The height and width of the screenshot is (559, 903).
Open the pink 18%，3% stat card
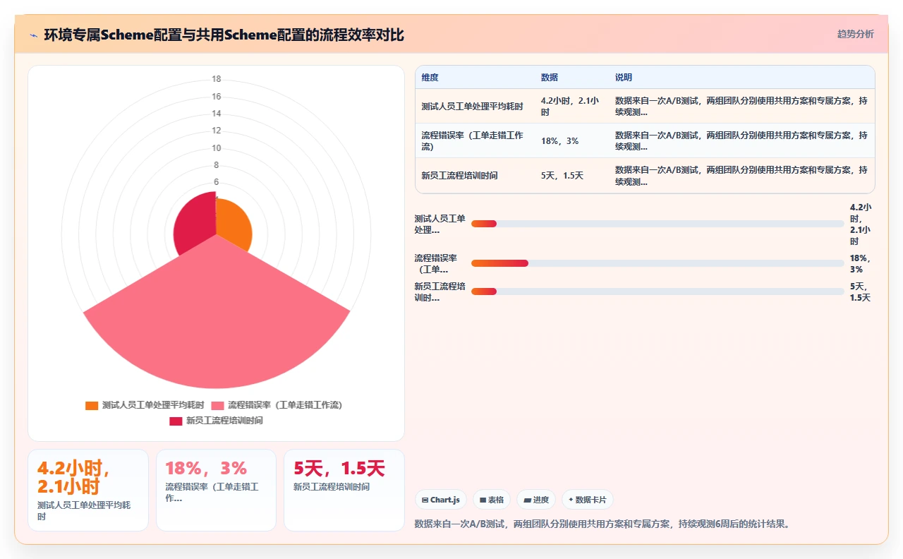(216, 490)
